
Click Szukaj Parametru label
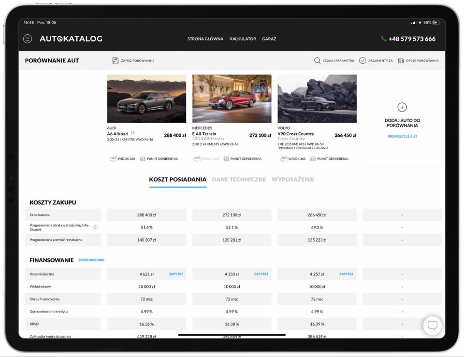(338, 61)
